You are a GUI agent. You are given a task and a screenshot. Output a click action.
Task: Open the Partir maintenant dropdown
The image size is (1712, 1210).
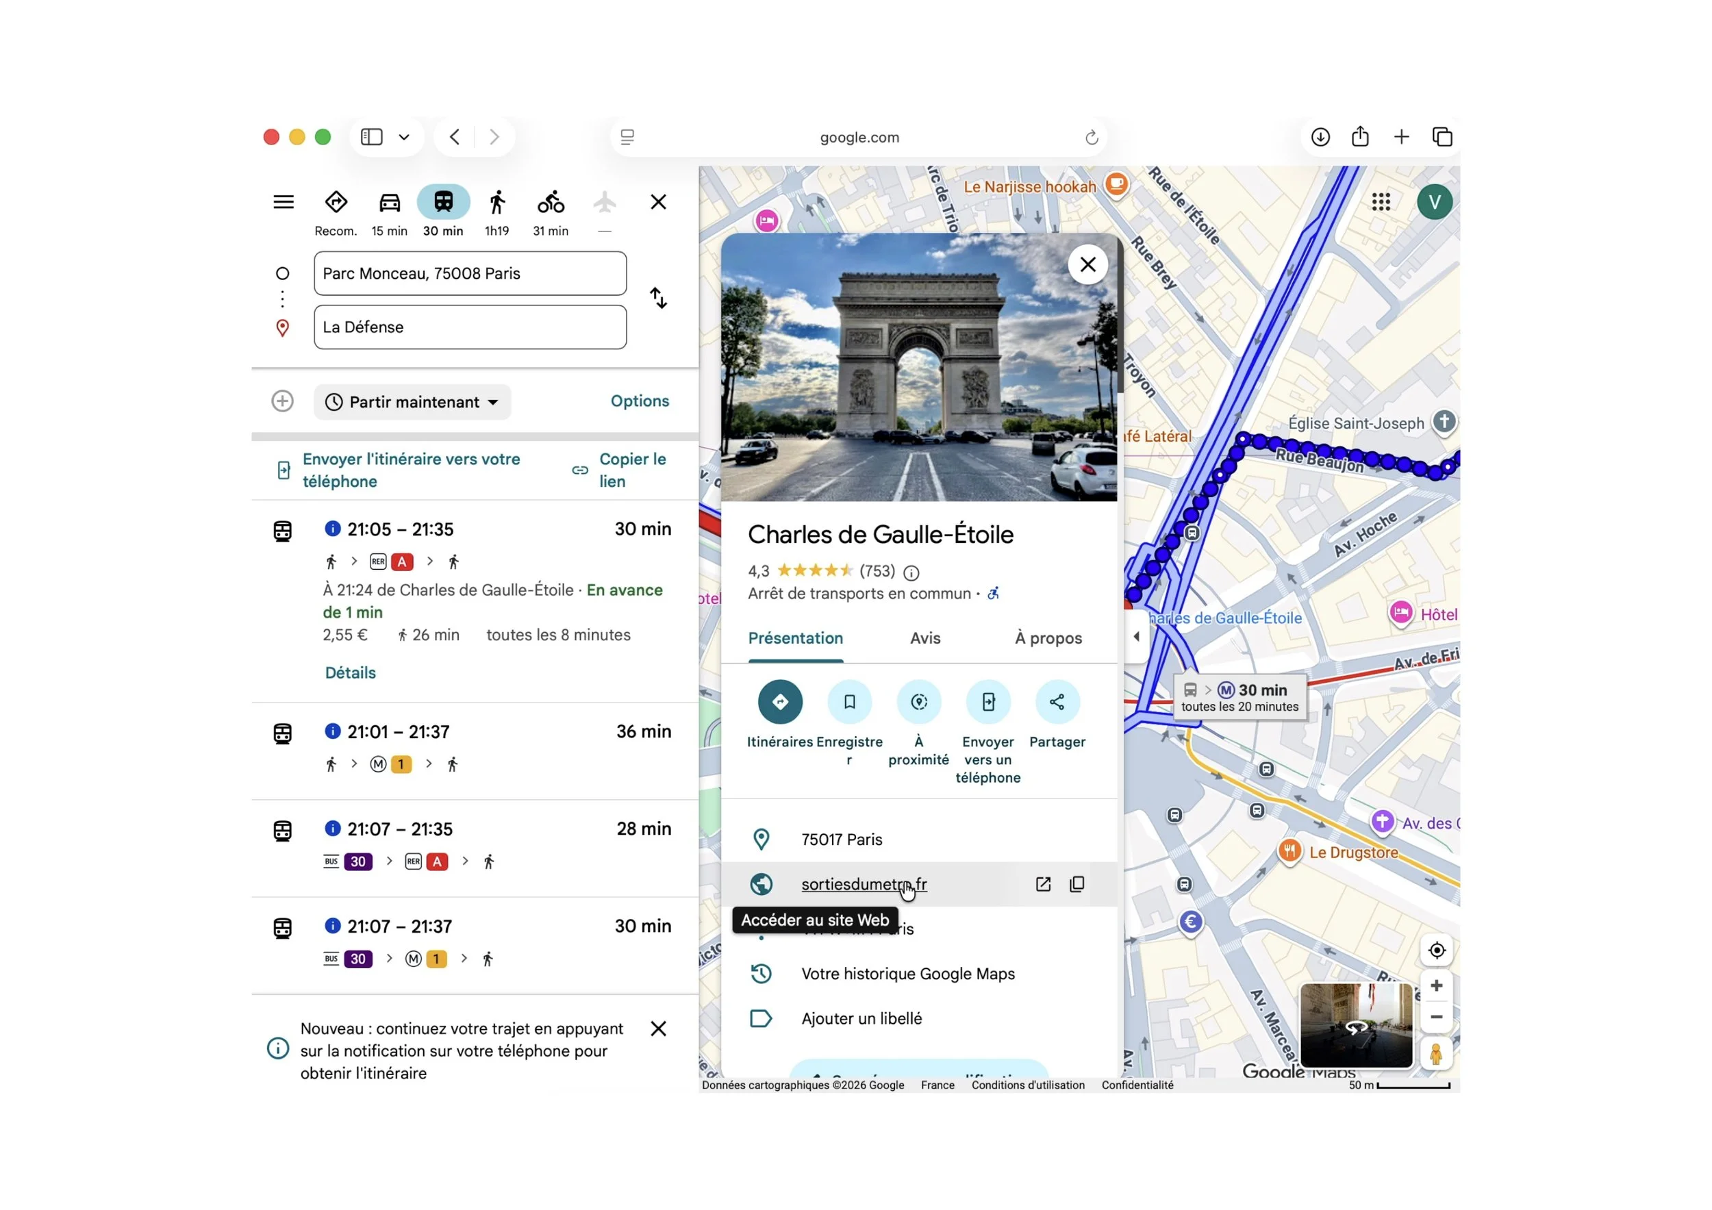tap(412, 402)
